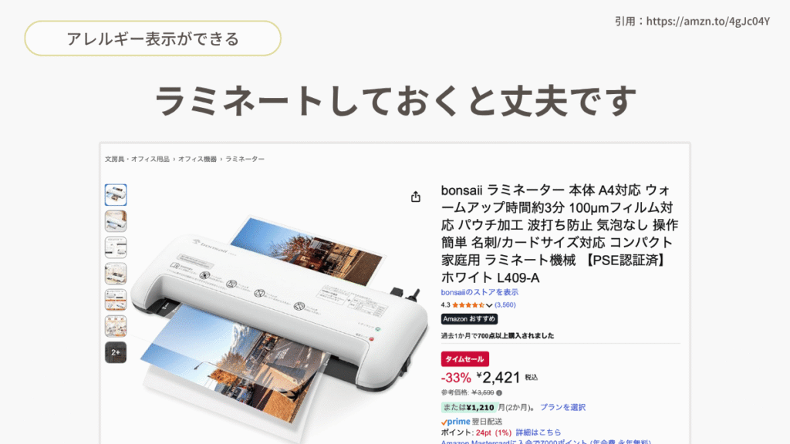Select the second product thumbnail
The image size is (790, 444).
pyautogui.click(x=116, y=221)
